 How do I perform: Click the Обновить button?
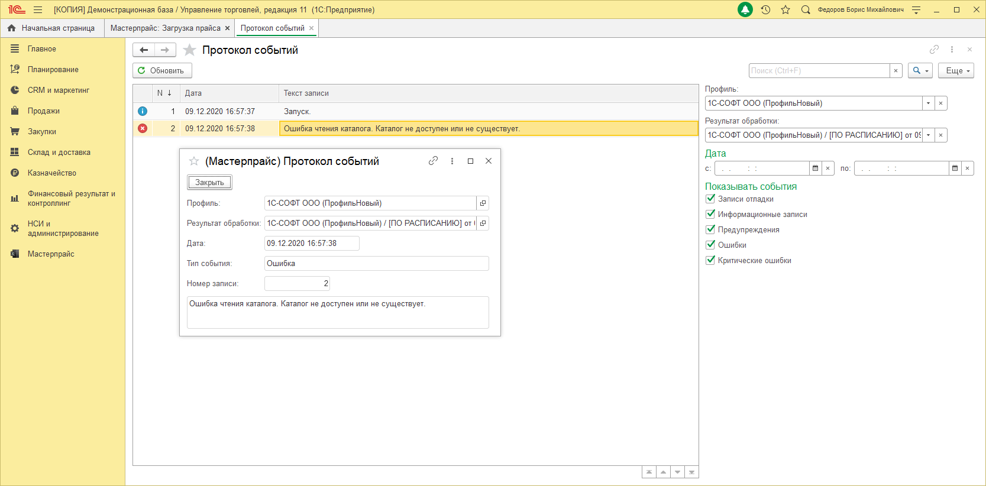[x=162, y=70]
